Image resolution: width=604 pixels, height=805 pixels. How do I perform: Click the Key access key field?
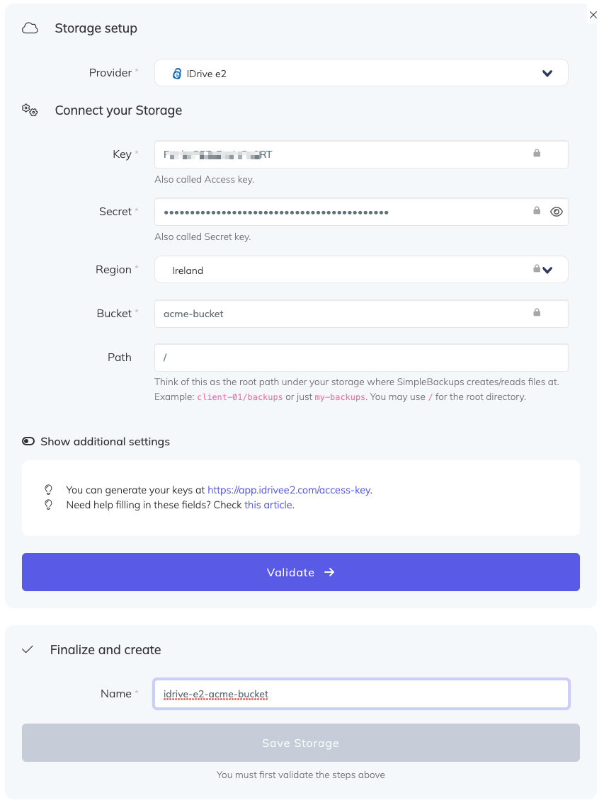340,154
